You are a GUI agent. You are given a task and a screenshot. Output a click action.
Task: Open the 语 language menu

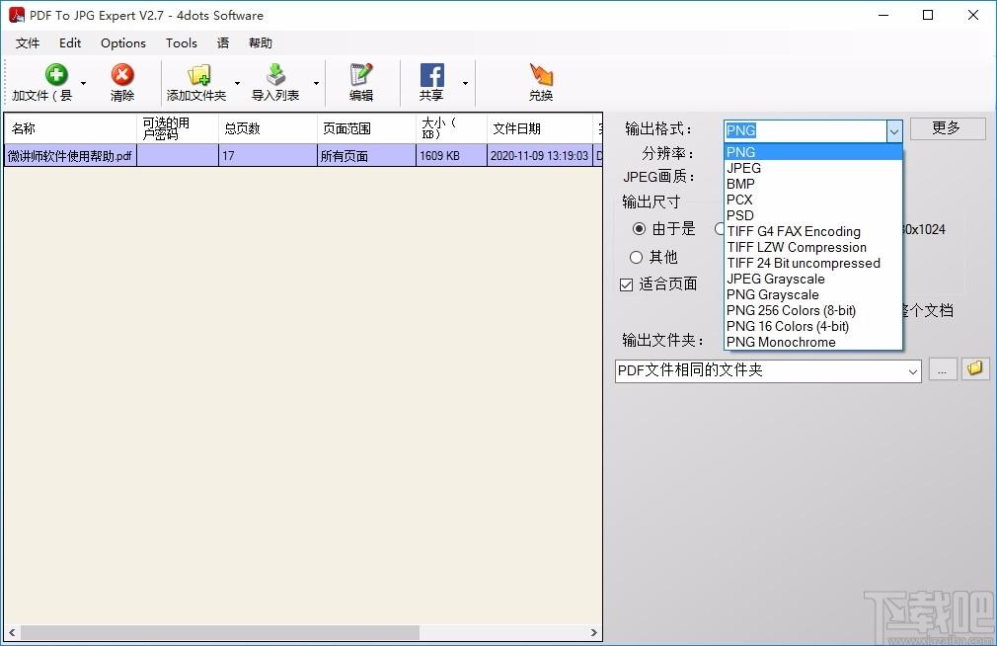(223, 42)
